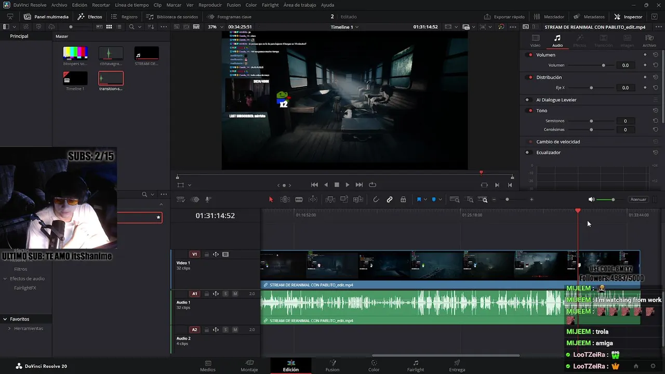Select the arrow Selection mode tool
This screenshot has height=374, width=665.
(271, 199)
